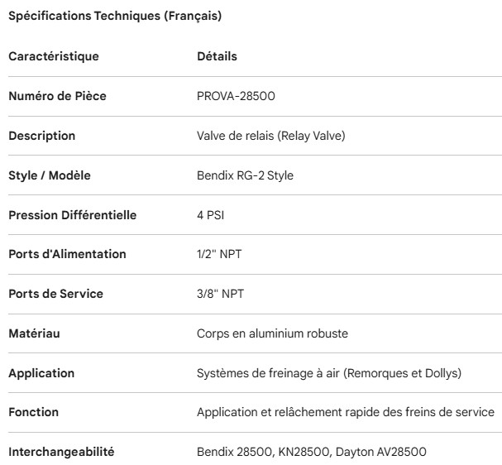Click the Spécifications Techniques (Français) heading
Screen dimensions: 502x465
pyautogui.click(x=114, y=16)
